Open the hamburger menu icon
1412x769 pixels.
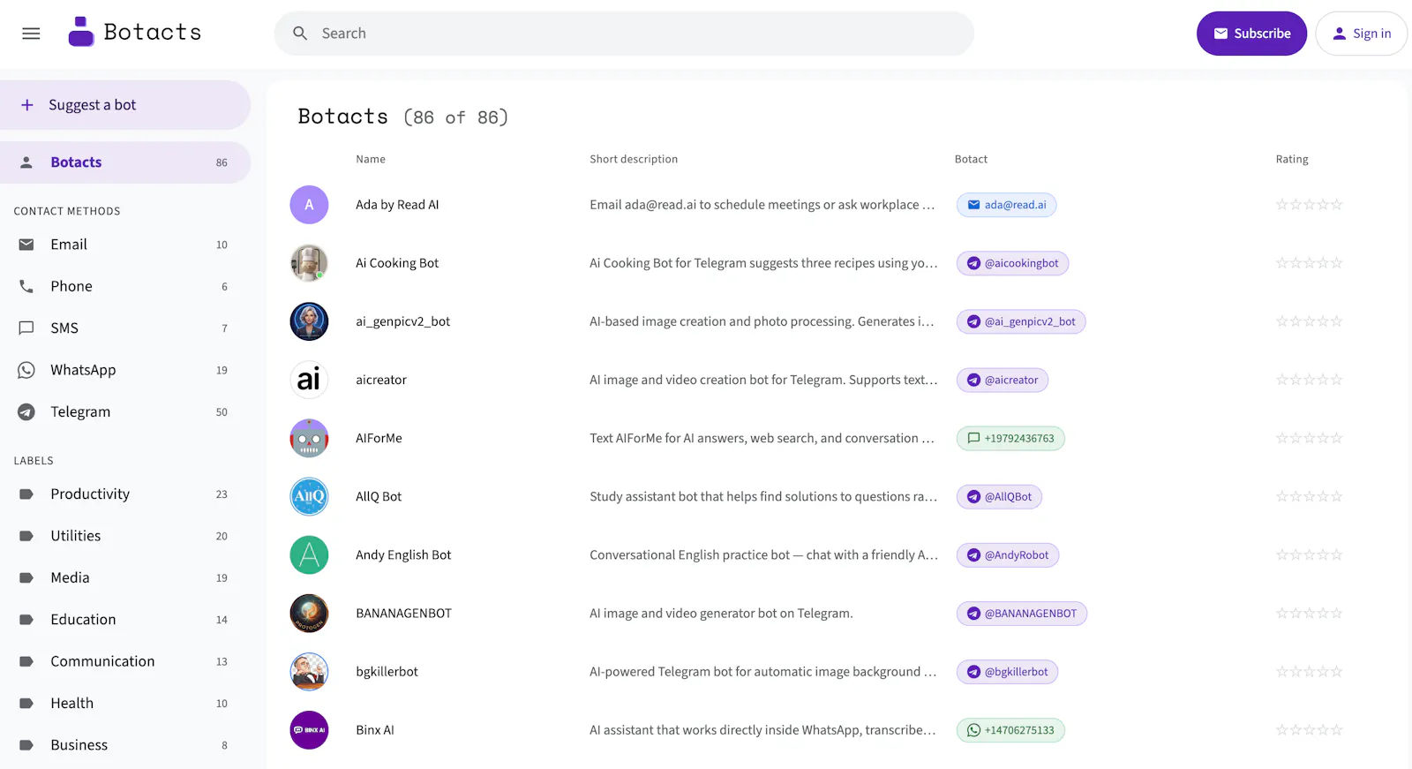click(31, 34)
